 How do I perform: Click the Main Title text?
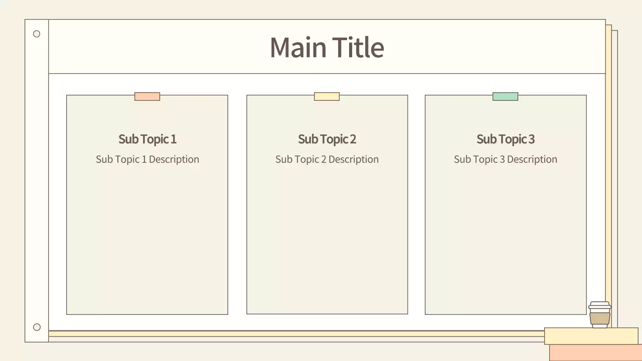[327, 47]
